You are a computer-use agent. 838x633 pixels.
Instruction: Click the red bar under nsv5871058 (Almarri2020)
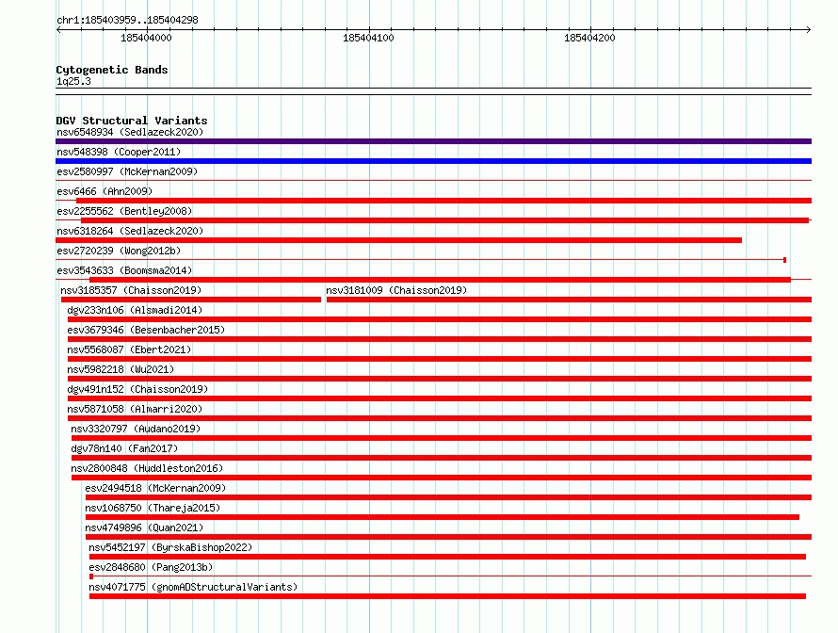pos(440,418)
